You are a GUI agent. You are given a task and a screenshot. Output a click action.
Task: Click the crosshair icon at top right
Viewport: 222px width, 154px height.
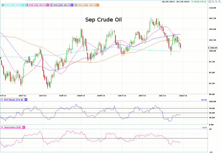[x=210, y=1]
